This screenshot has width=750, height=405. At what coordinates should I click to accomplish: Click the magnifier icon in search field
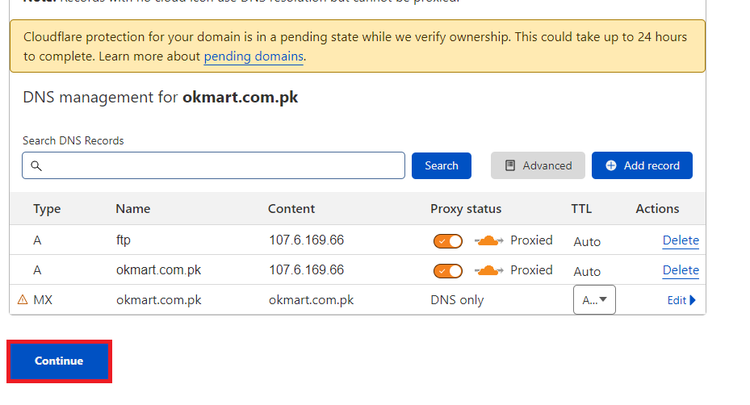coord(36,166)
